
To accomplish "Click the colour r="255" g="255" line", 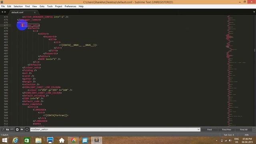I will click(50, 90).
